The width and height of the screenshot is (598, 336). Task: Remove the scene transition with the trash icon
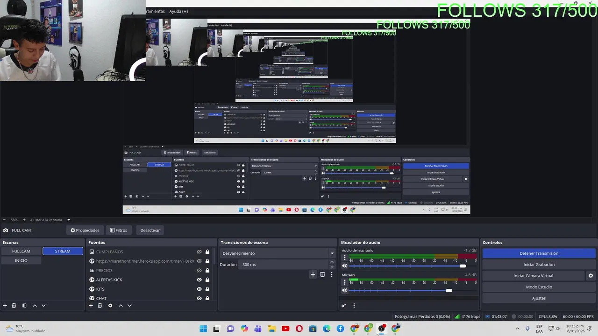tap(322, 274)
